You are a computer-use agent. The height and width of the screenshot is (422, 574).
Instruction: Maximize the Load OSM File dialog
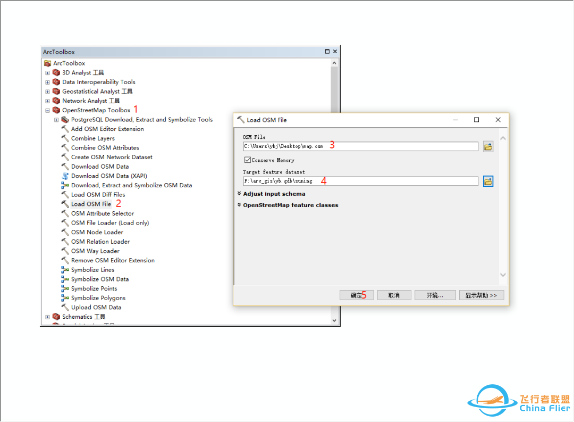point(476,120)
